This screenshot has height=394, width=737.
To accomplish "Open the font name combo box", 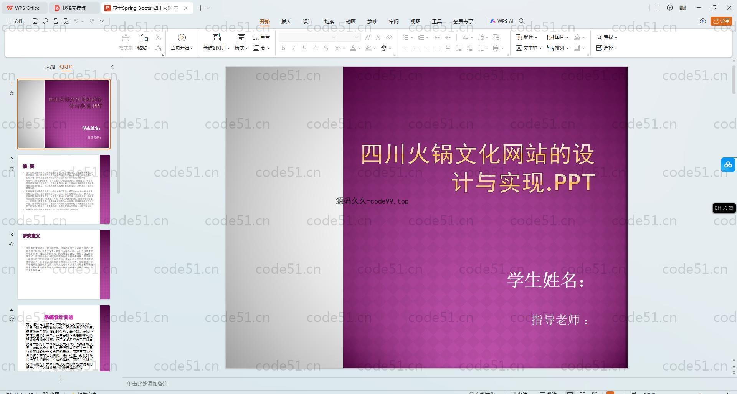I will 308,37.
